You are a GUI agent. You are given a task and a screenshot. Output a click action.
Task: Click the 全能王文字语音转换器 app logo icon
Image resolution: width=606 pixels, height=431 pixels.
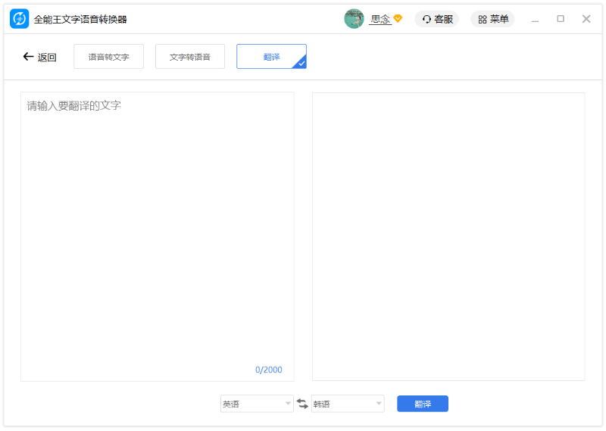[20, 18]
